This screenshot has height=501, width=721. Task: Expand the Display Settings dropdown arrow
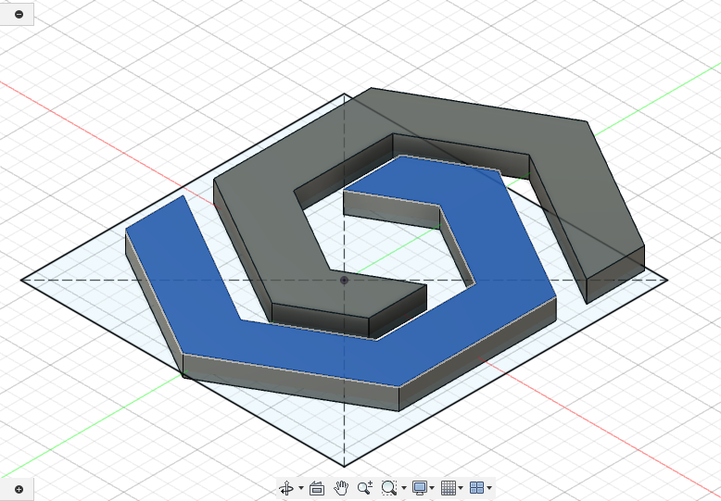[432, 488]
